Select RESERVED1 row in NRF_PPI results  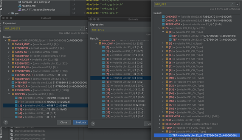click(197, 24)
